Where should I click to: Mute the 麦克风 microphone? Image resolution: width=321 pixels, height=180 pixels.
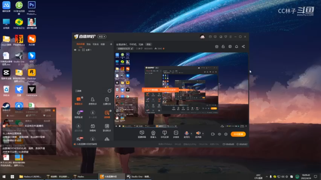click(187, 134)
